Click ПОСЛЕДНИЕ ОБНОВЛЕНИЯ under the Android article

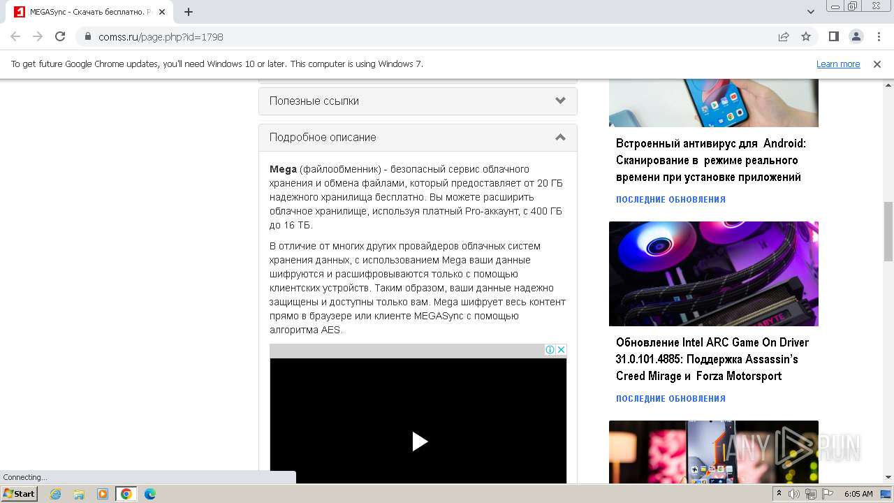[670, 200]
